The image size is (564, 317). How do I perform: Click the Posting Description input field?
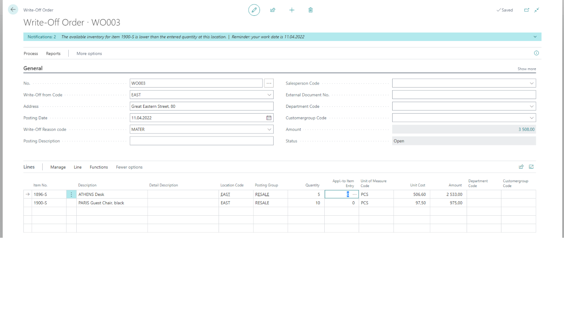pos(201,141)
